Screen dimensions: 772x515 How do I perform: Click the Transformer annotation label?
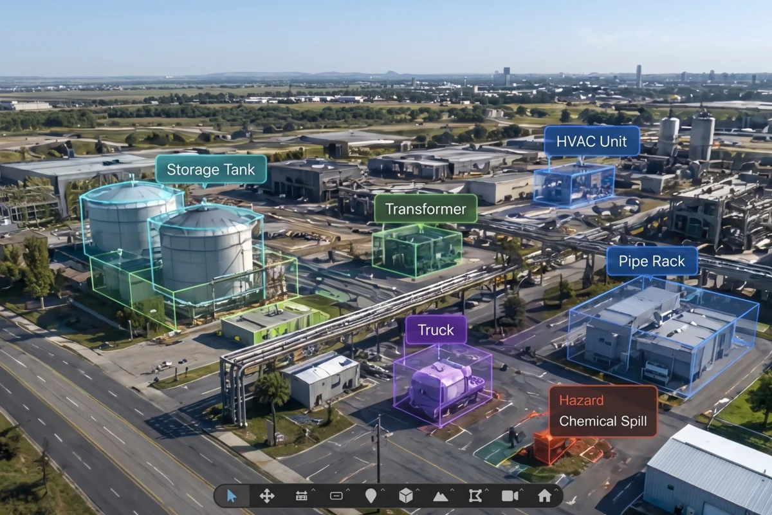pyautogui.click(x=426, y=209)
